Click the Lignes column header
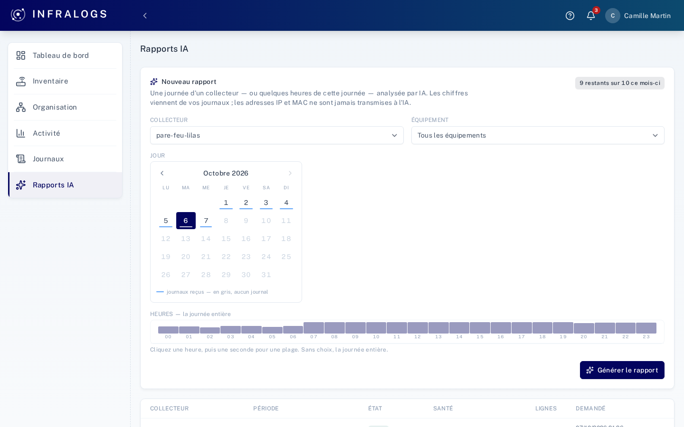Image resolution: width=684 pixels, height=427 pixels. click(546, 408)
